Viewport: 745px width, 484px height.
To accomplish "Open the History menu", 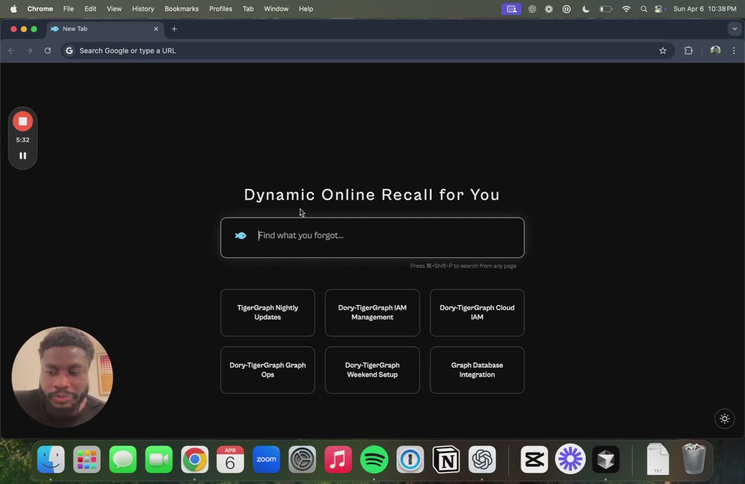I will [143, 9].
